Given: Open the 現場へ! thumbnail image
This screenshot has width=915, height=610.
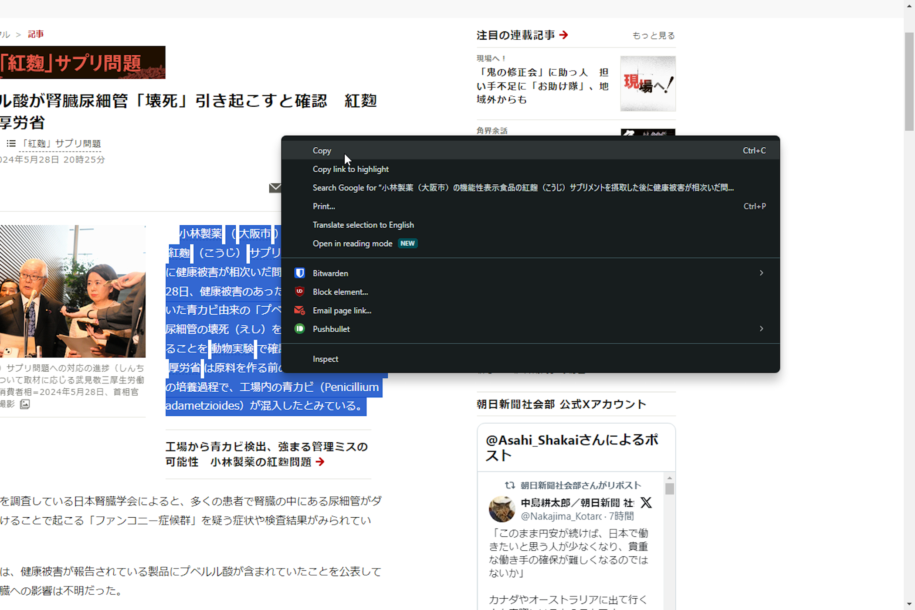Looking at the screenshot, I should [x=648, y=83].
